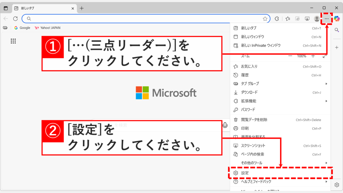Screen dimensions: 343x193
Task: Add this page to favorites via the star icon
Action: tap(266, 19)
